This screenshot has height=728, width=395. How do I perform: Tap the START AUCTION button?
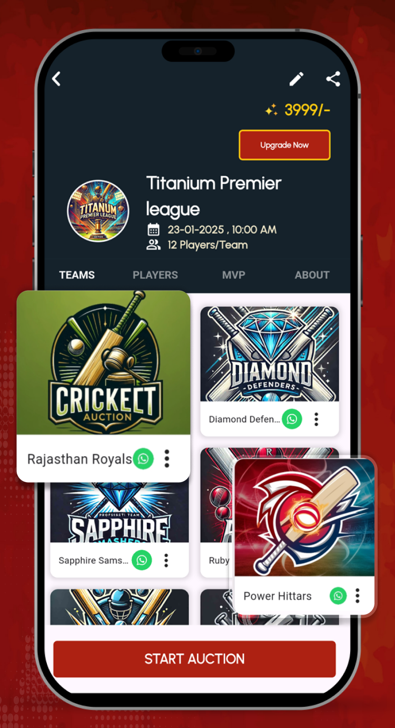point(194,659)
